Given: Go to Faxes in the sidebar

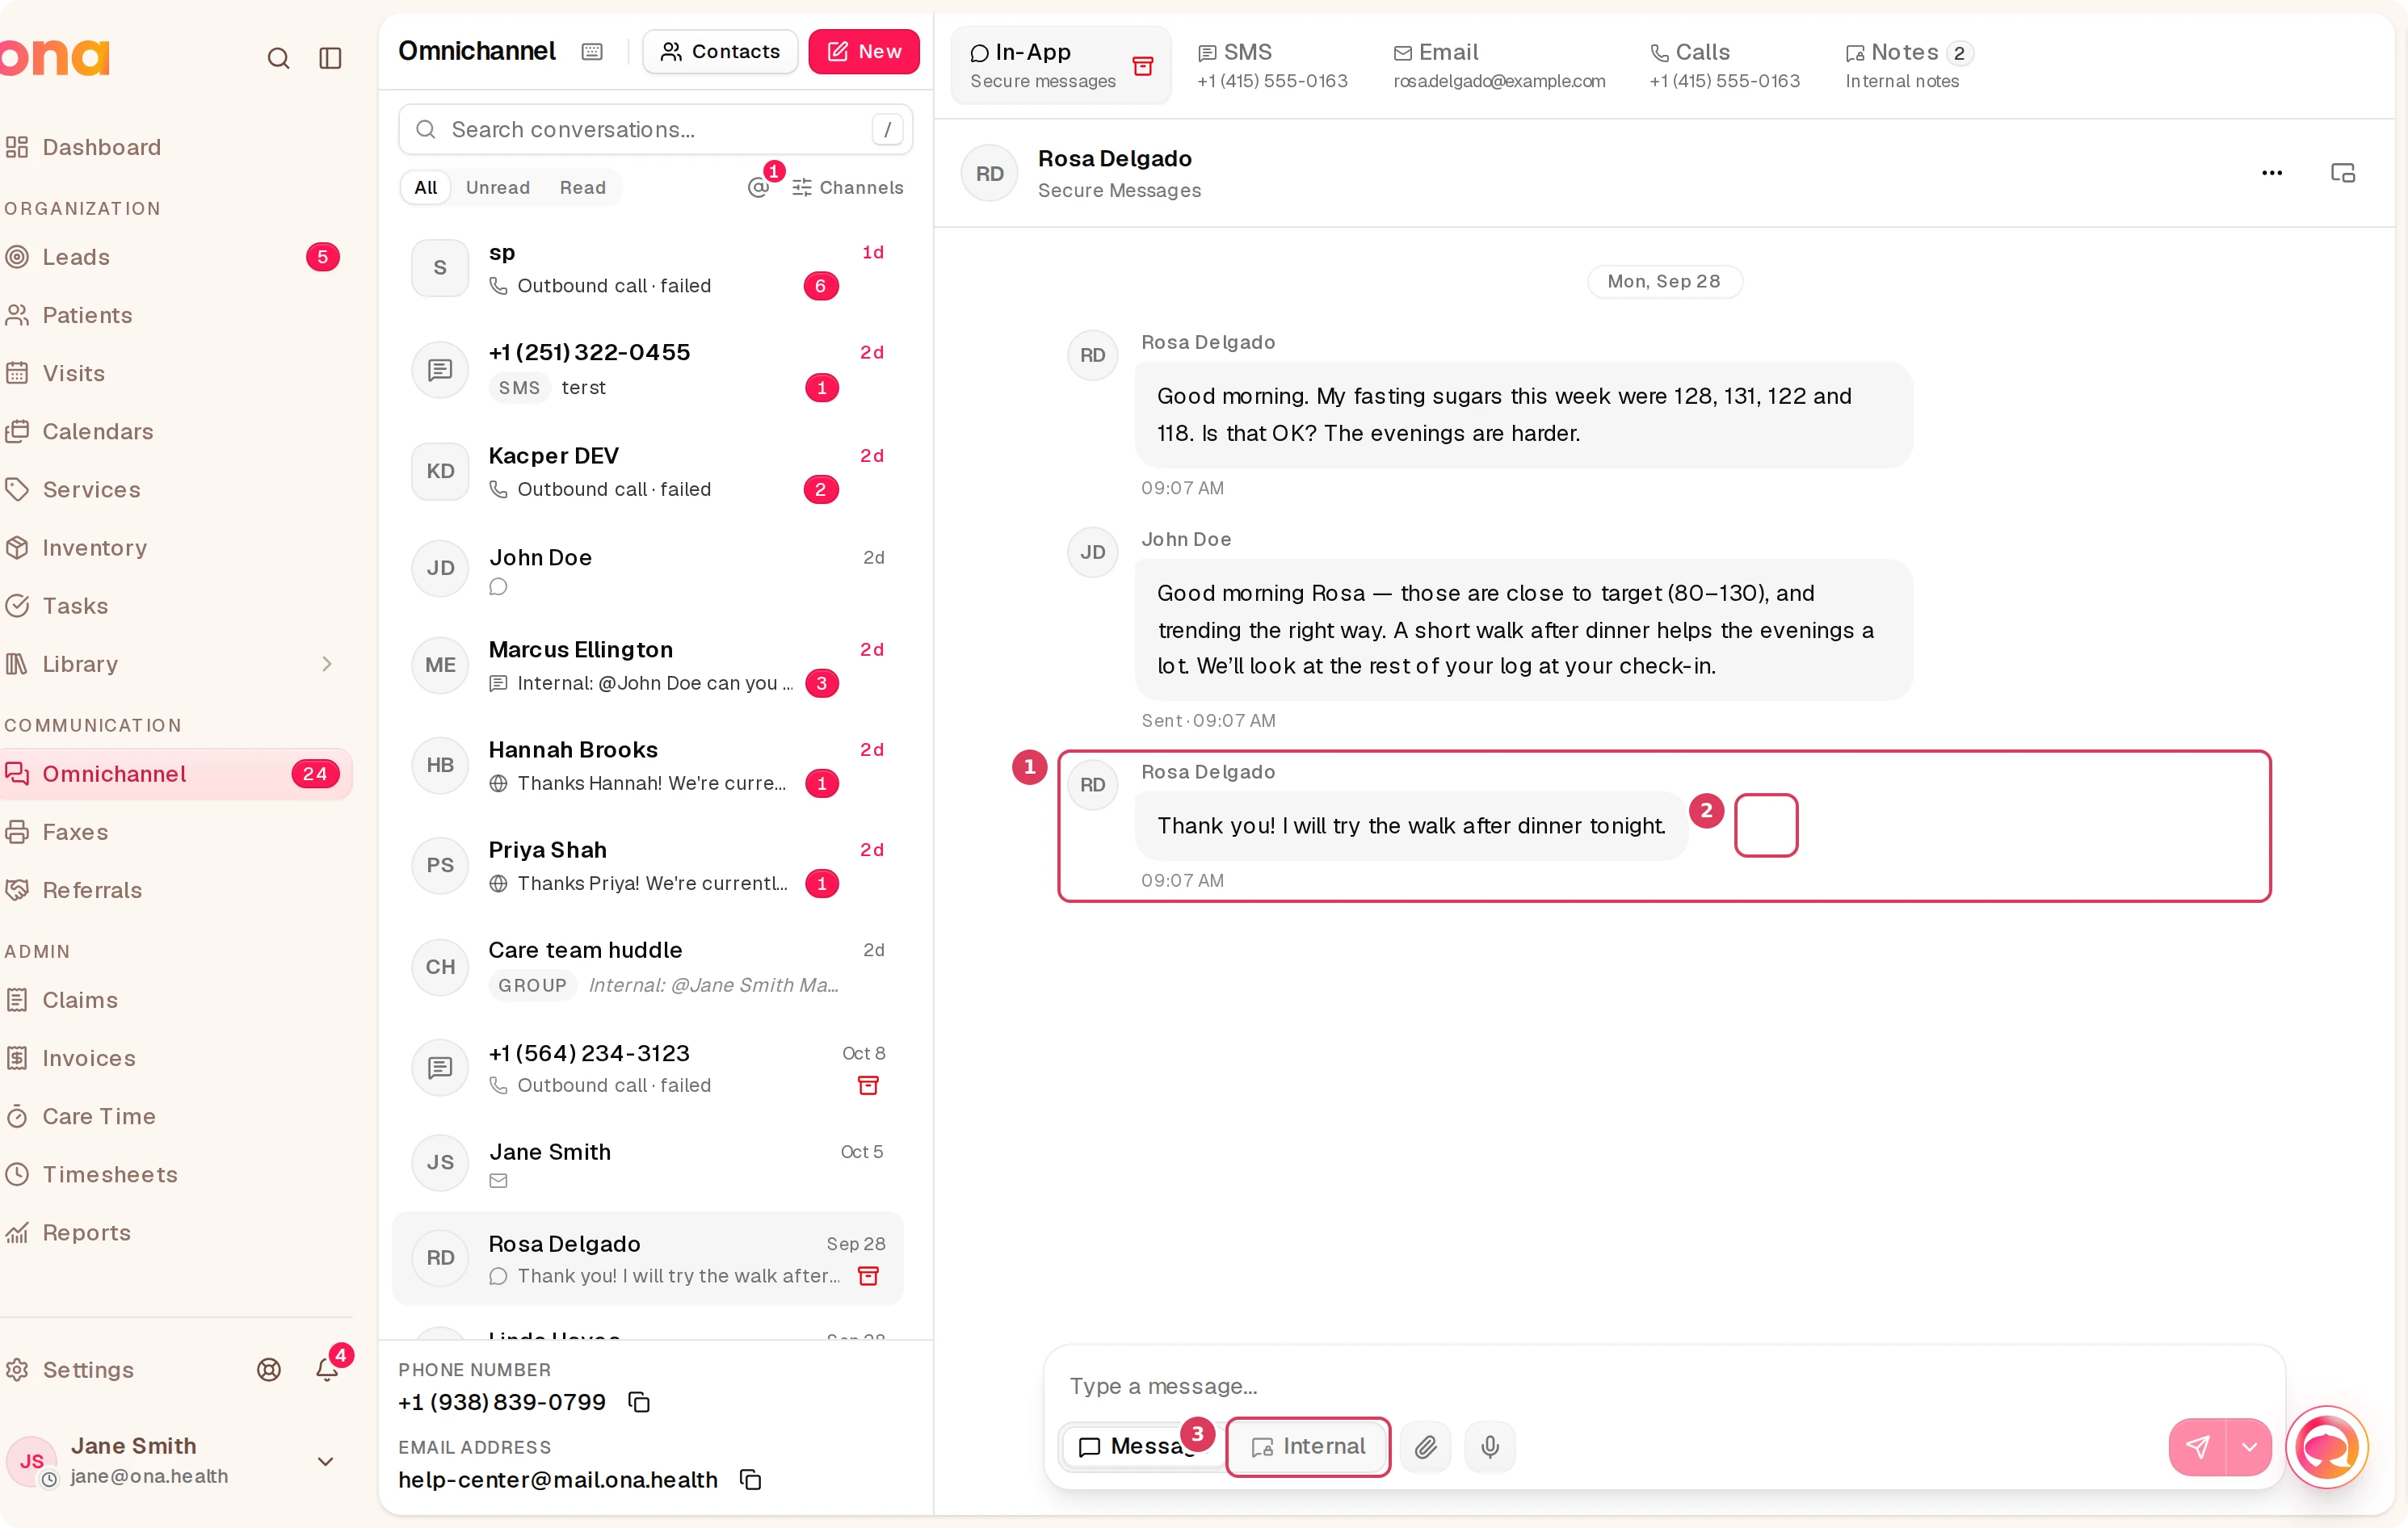Looking at the screenshot, I should 174,831.
